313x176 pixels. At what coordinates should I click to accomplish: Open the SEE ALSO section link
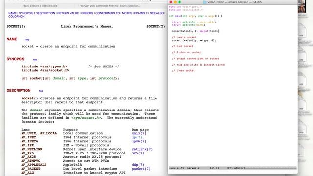[156, 13]
